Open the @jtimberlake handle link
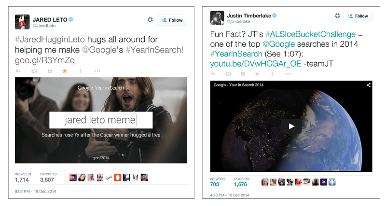 point(238,21)
